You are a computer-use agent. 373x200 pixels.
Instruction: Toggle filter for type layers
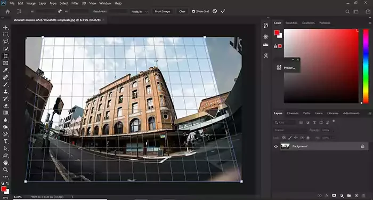pyautogui.click(x=314, y=122)
